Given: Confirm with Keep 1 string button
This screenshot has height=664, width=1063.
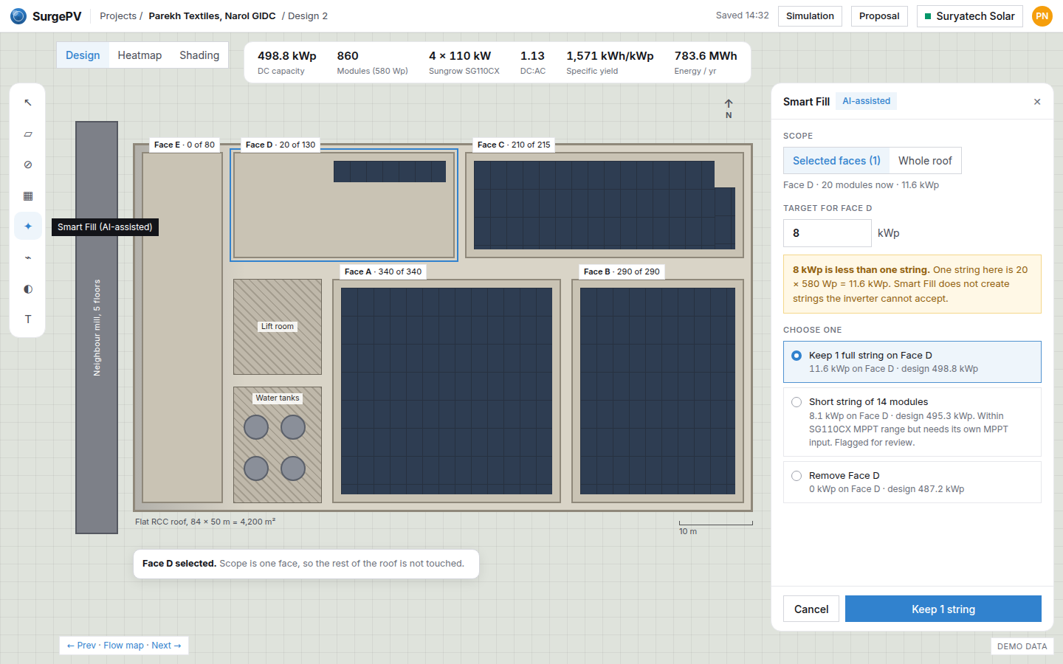Looking at the screenshot, I should point(943,609).
